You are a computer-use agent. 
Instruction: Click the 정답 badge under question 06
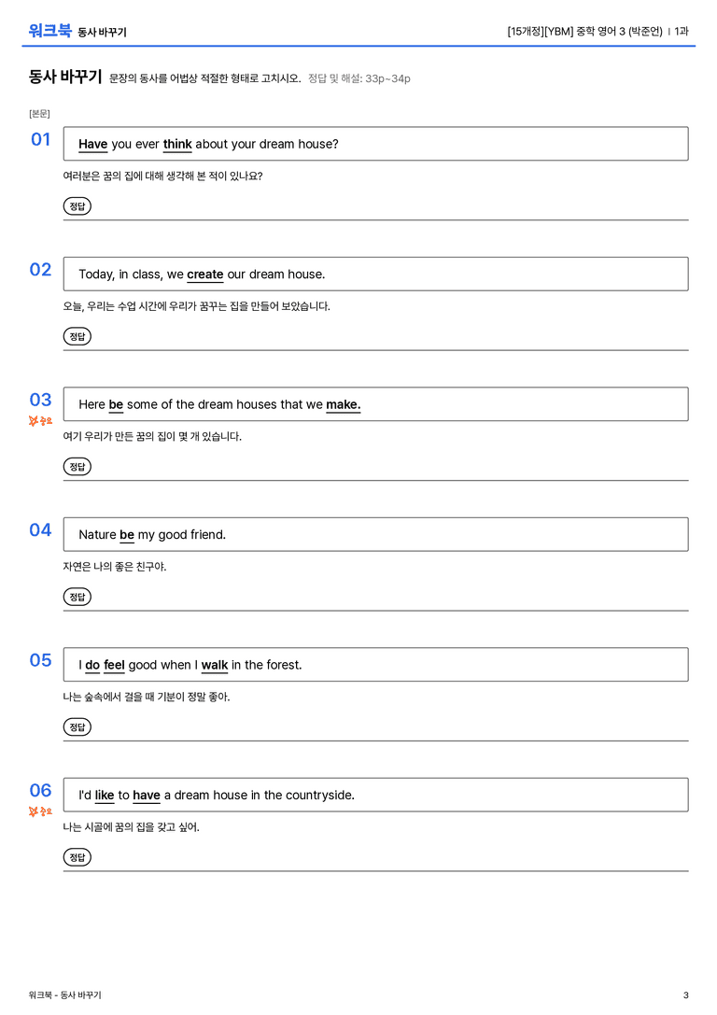(x=77, y=857)
